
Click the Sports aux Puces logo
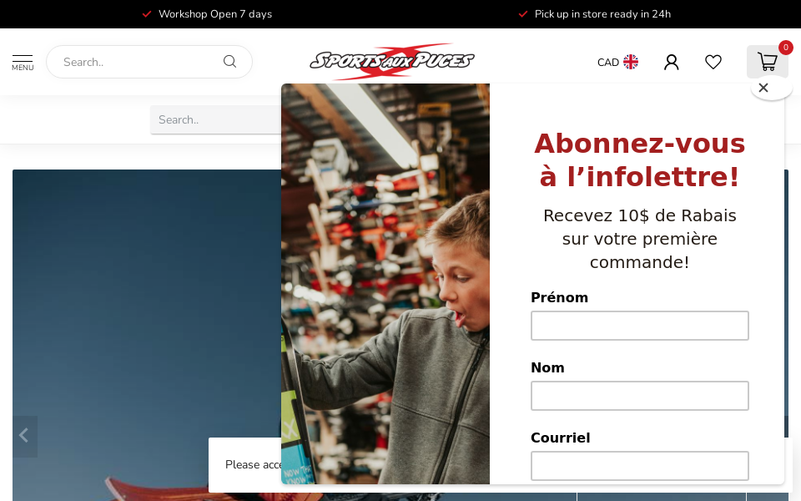click(x=392, y=61)
